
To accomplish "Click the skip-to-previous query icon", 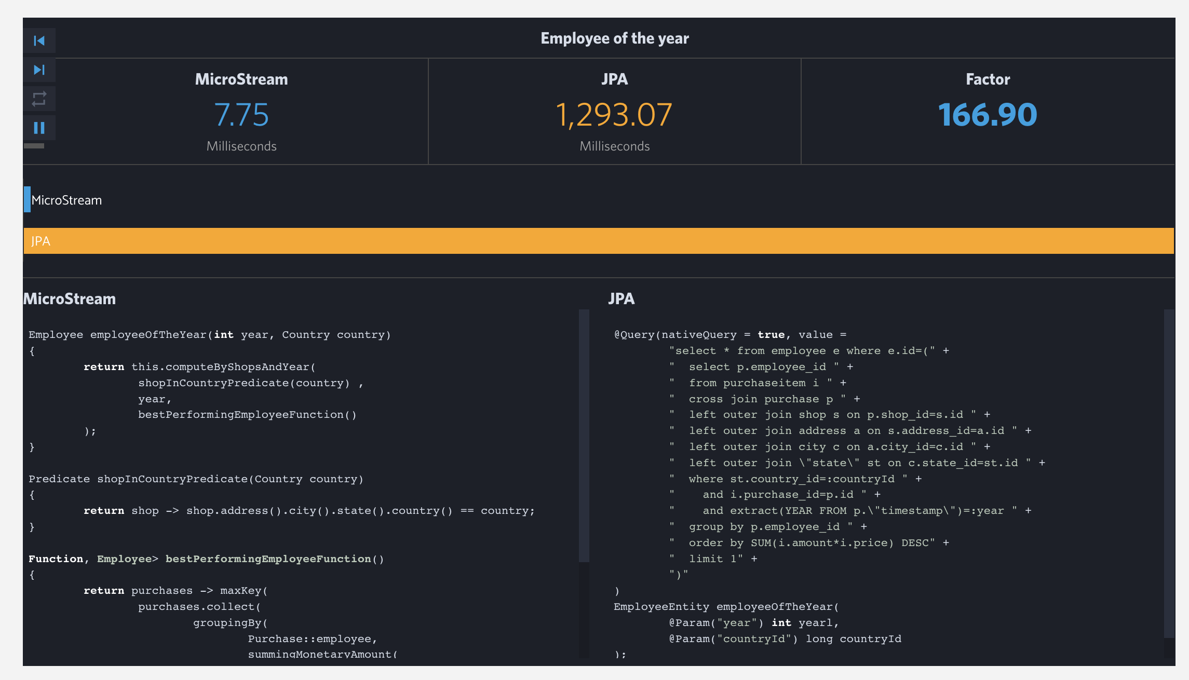I will coord(39,40).
